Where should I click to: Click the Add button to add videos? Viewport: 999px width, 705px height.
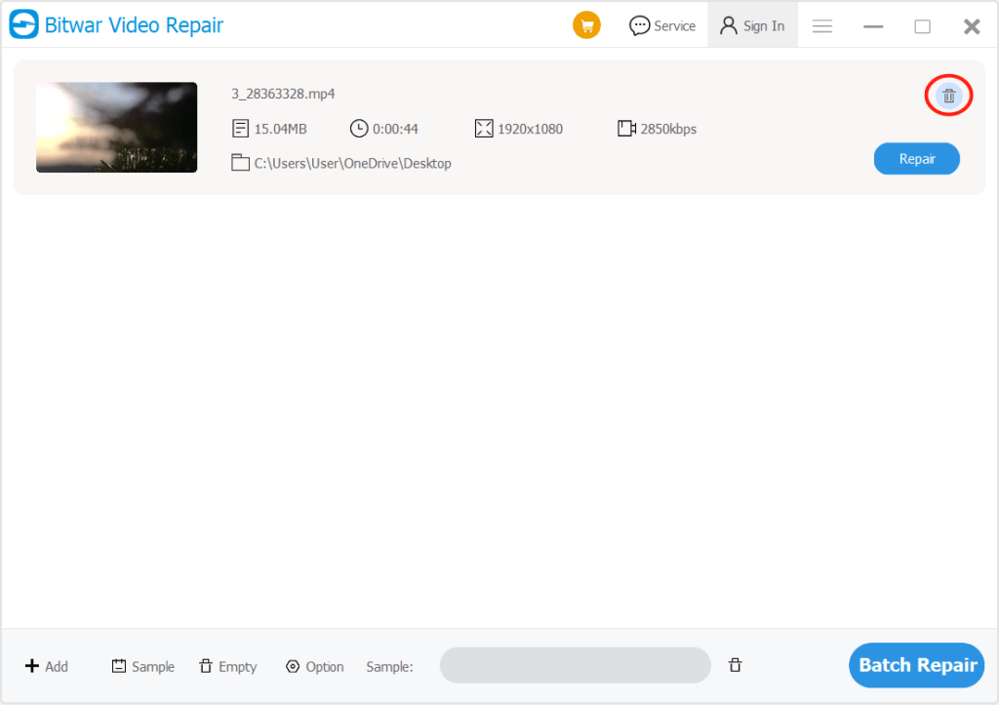(x=47, y=666)
